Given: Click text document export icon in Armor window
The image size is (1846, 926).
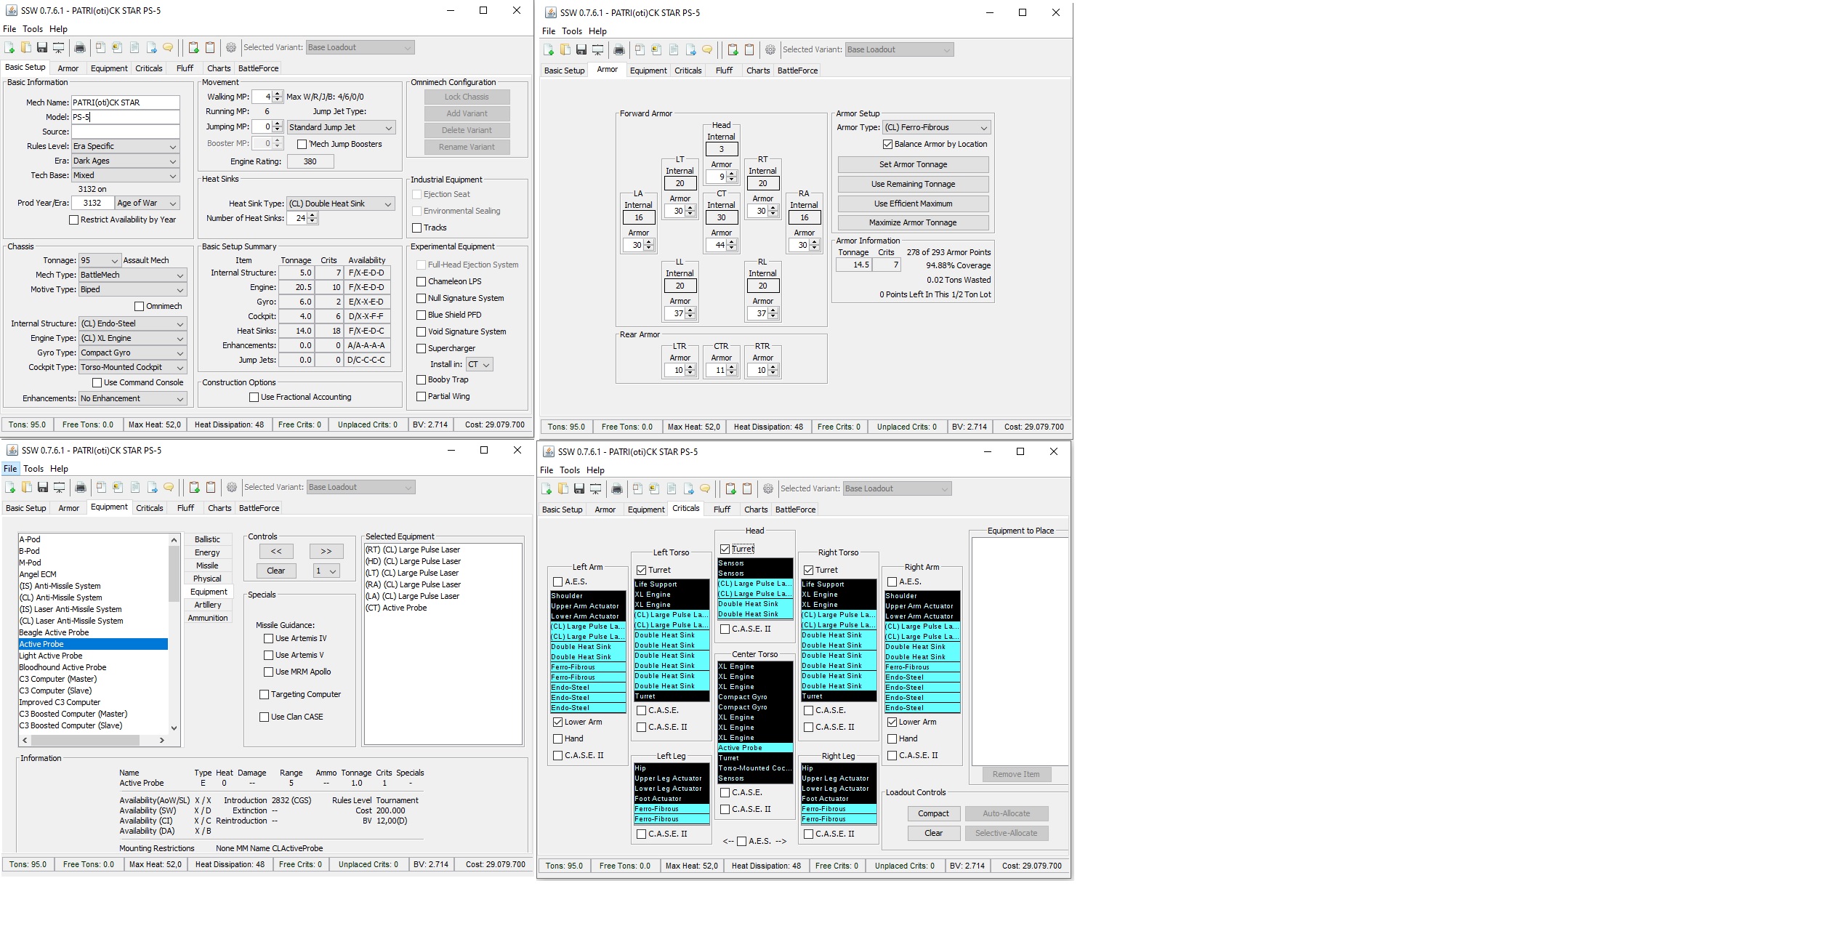Looking at the screenshot, I should pyautogui.click(x=674, y=50).
